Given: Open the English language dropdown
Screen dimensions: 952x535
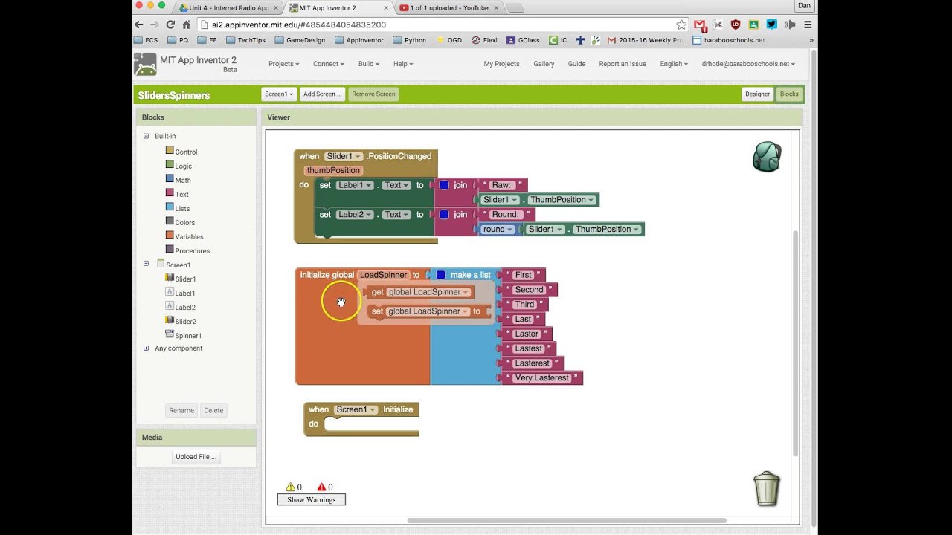Looking at the screenshot, I should pyautogui.click(x=675, y=64).
